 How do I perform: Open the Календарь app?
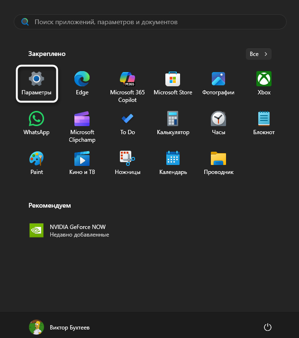(x=173, y=163)
